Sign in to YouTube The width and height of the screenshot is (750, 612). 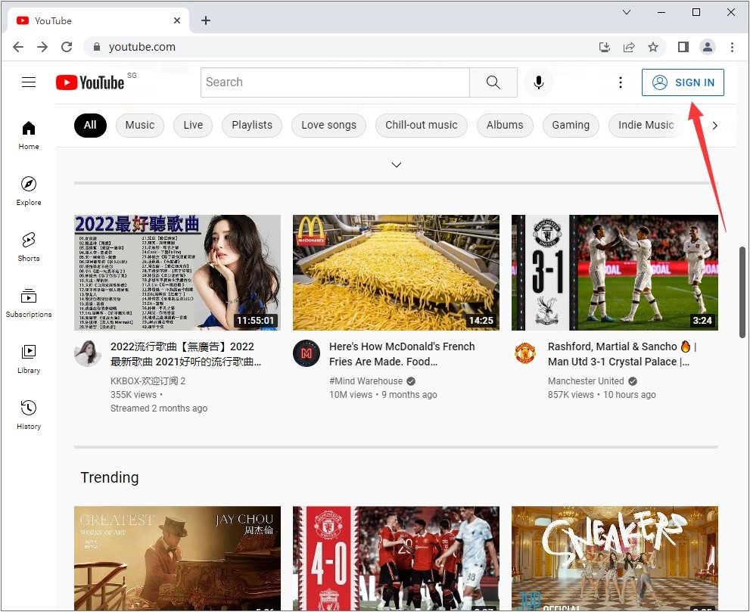[x=683, y=82]
